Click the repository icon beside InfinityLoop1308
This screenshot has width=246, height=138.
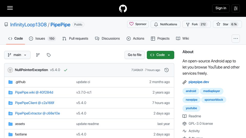[6, 25]
